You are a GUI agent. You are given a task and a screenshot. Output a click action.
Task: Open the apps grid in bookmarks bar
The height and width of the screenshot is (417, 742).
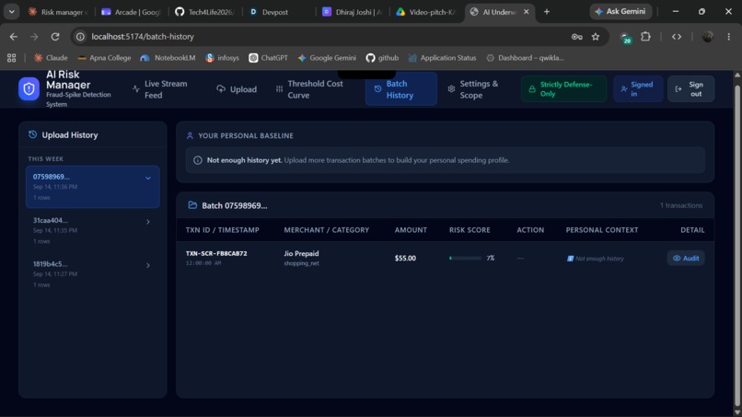(11, 58)
